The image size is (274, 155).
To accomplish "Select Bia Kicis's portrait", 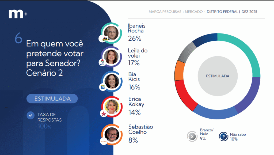I will tap(112, 80).
